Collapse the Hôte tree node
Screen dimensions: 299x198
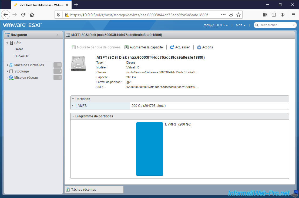7,43
